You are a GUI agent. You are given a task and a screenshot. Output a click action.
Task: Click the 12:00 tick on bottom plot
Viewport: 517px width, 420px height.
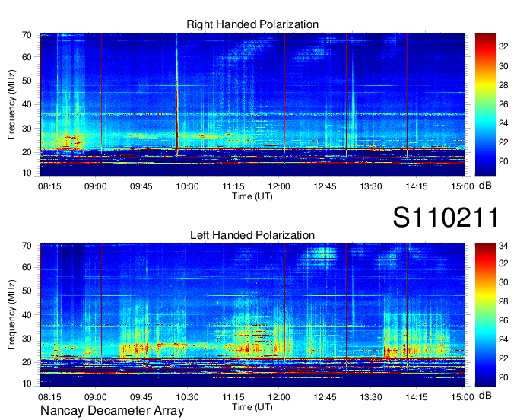pos(279,397)
